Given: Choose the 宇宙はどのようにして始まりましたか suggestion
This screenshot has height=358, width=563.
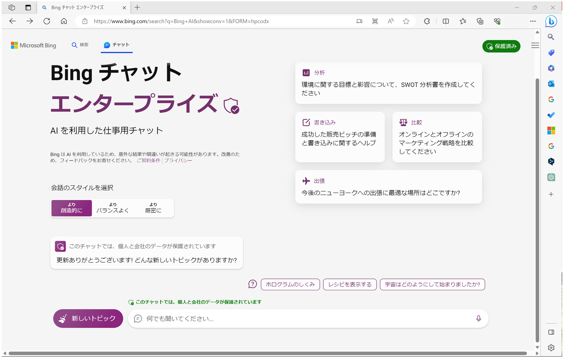Looking at the screenshot, I should click(432, 284).
